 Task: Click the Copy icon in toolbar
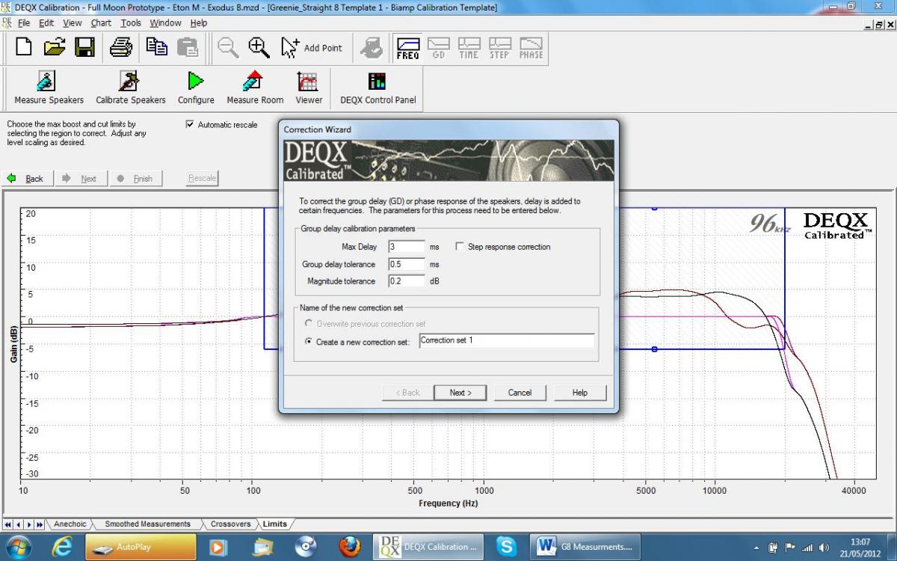[x=156, y=48]
